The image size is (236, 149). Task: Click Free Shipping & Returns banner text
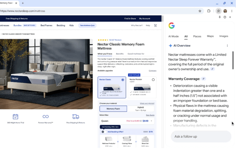pyautogui.click(x=17, y=19)
